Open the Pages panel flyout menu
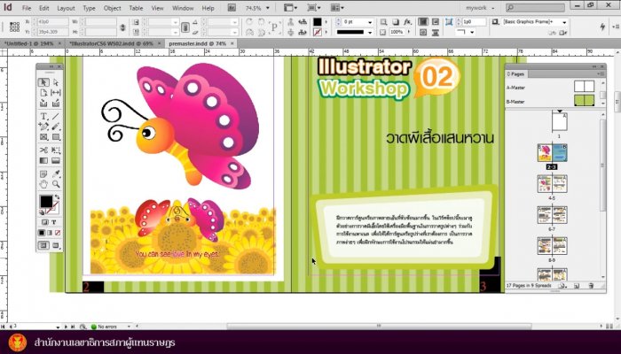621x354 pixels. tap(600, 73)
